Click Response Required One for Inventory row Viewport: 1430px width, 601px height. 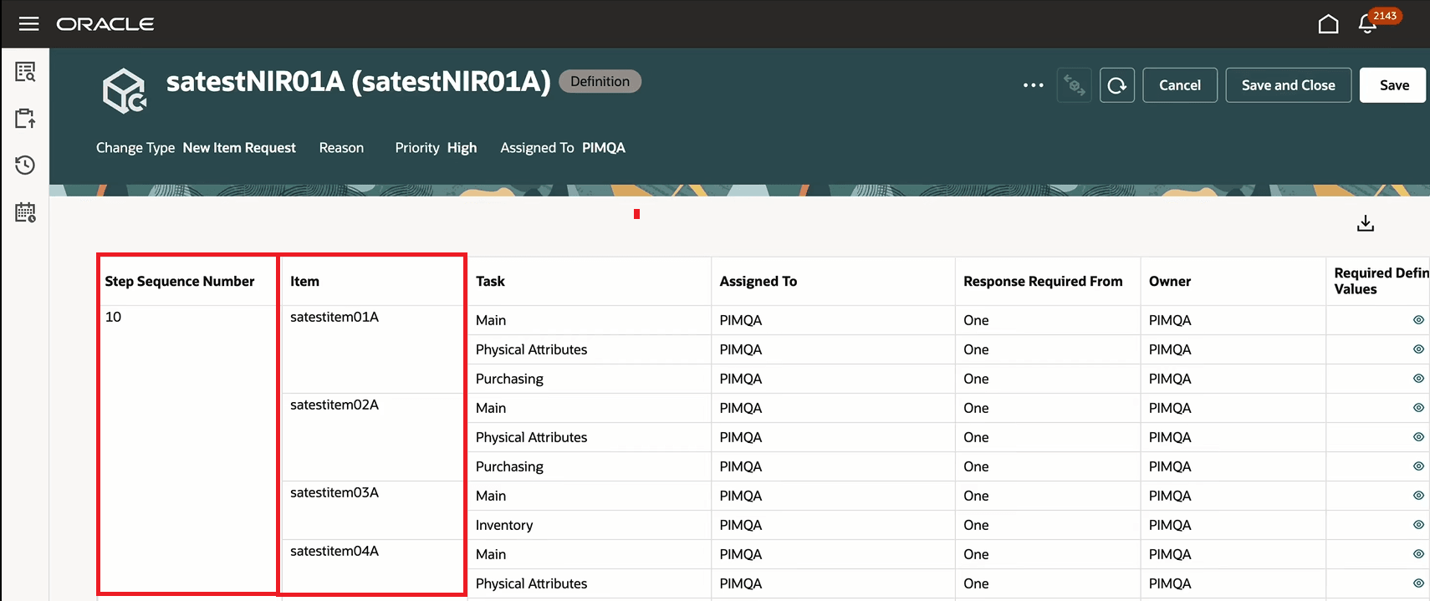tap(976, 525)
